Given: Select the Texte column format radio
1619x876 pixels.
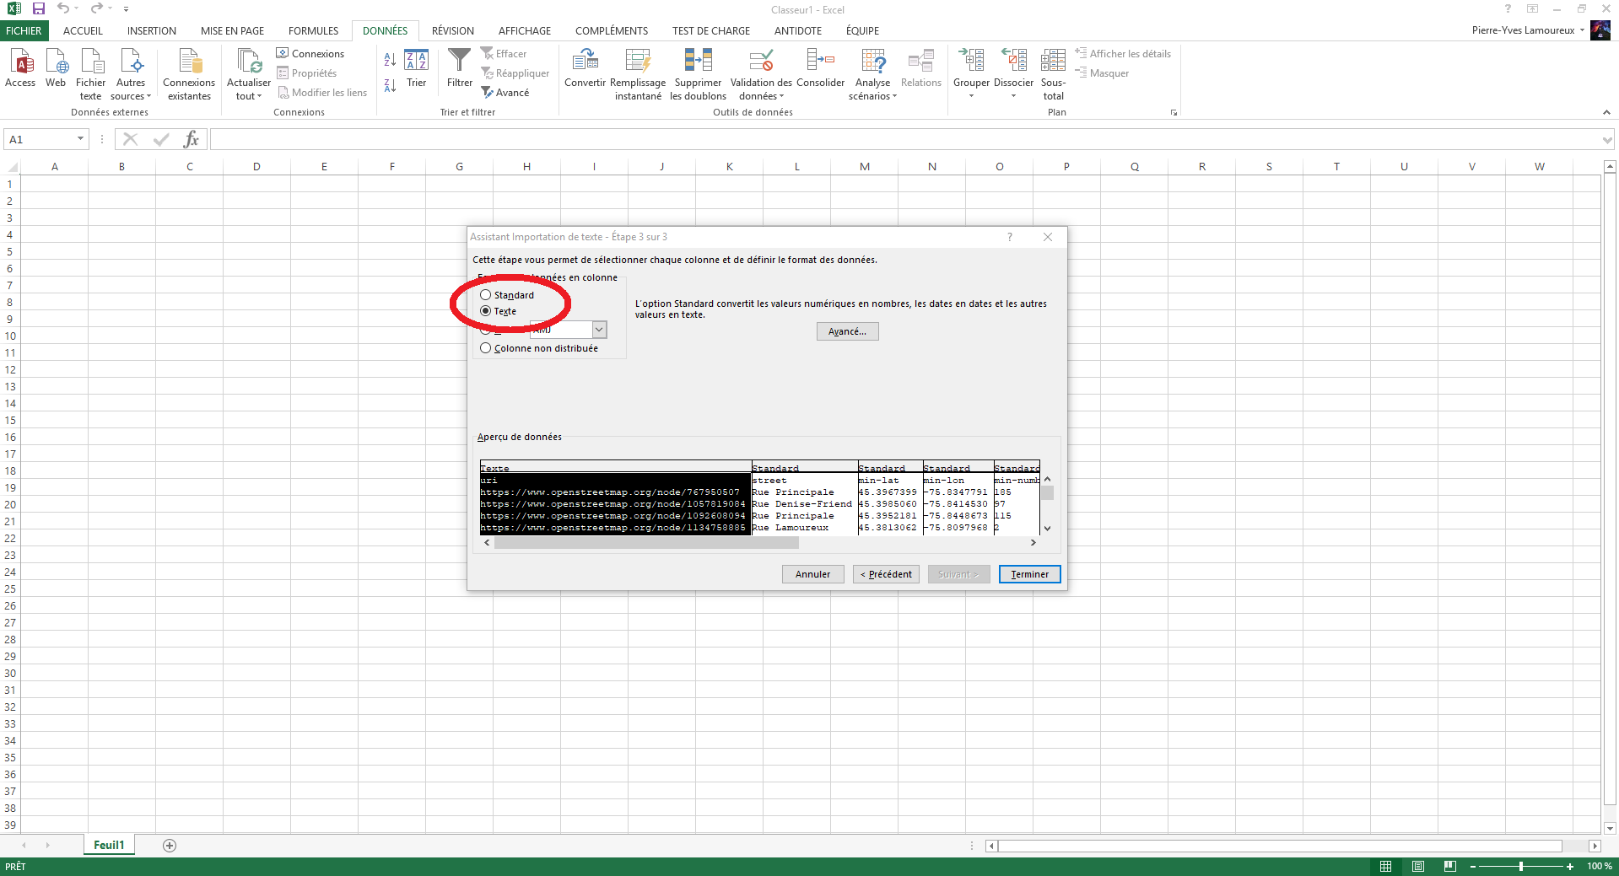Looking at the screenshot, I should 486,311.
